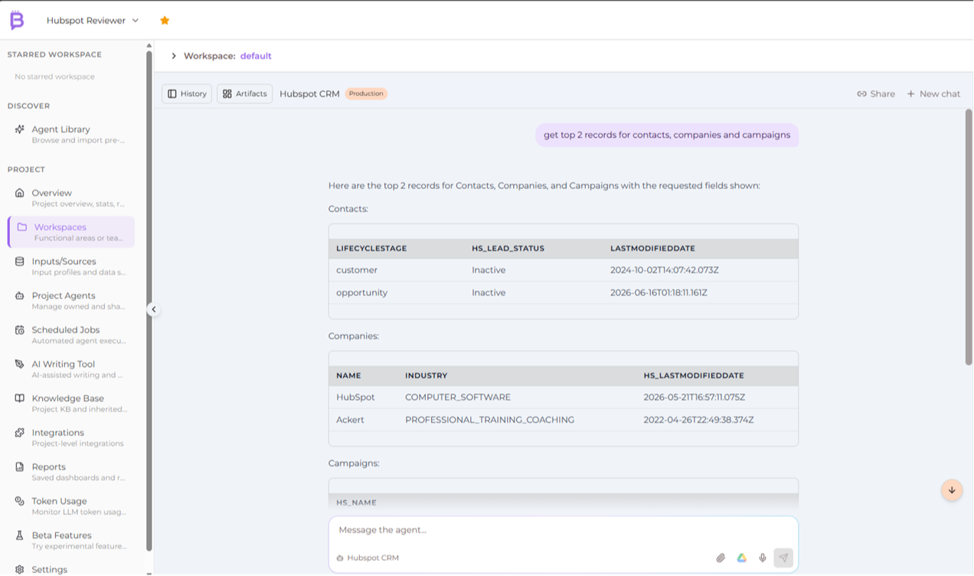
Task: Start voice input with microphone icon
Action: point(763,558)
